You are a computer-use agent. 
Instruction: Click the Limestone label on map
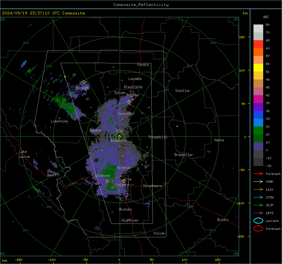point(59,121)
